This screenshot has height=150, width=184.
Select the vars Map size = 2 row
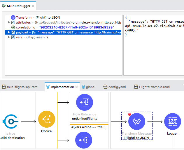[63, 37]
